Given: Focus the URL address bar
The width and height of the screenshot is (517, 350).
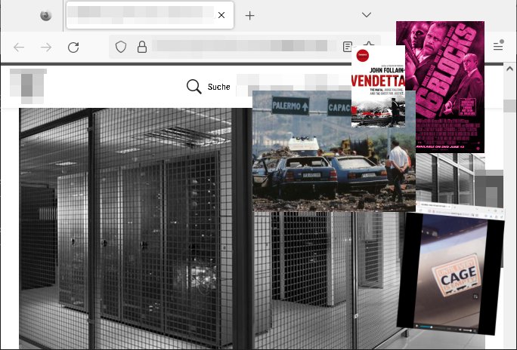Looking at the screenshot, I should click(242, 47).
